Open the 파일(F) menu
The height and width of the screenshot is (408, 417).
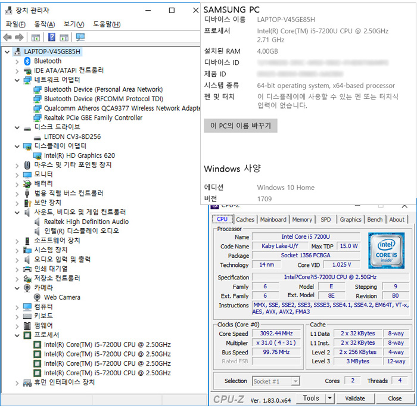coord(15,24)
